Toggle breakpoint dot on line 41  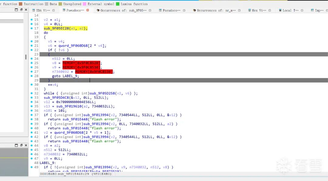[x=32, y=132]
